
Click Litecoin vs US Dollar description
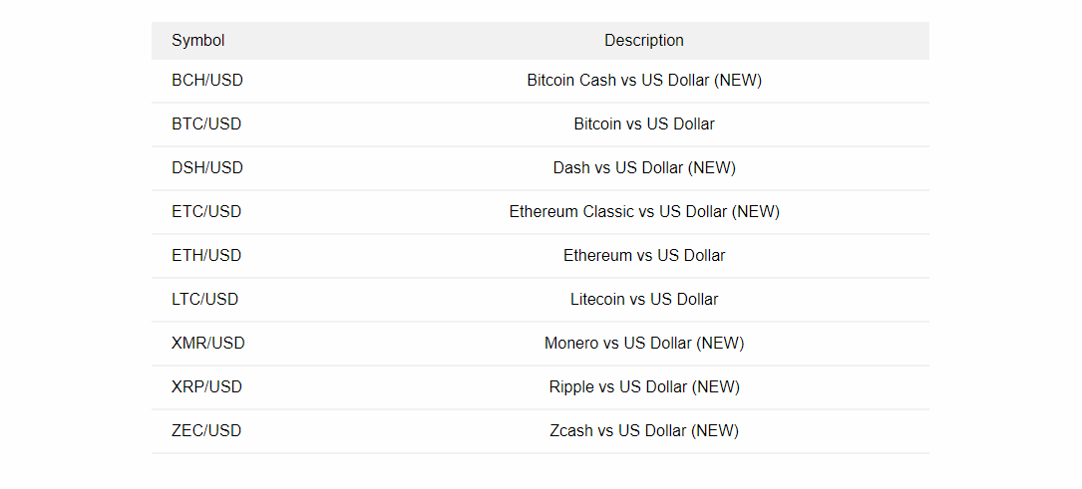click(x=644, y=300)
